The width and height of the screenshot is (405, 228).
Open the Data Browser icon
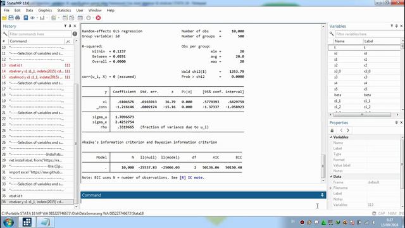pos(72,18)
